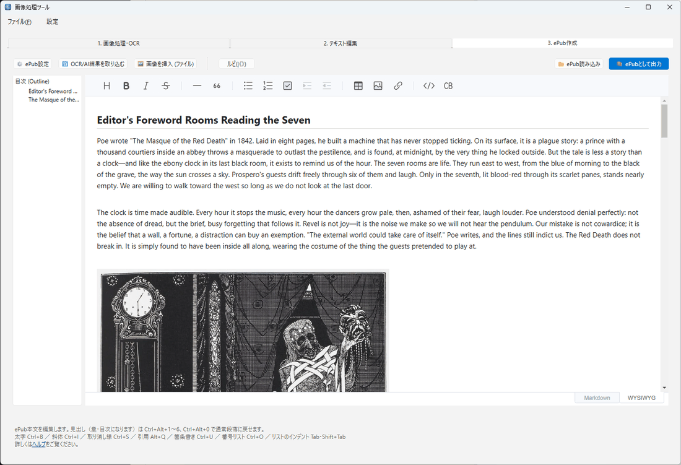The width and height of the screenshot is (681, 465).
Task: Insert a task checkbox list
Action: tap(287, 86)
